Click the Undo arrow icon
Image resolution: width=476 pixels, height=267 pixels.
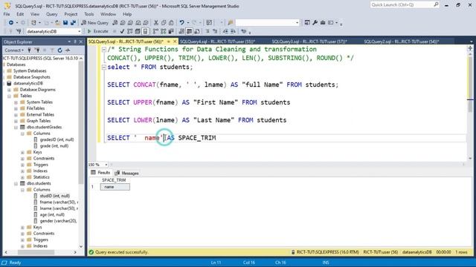coord(181,23)
